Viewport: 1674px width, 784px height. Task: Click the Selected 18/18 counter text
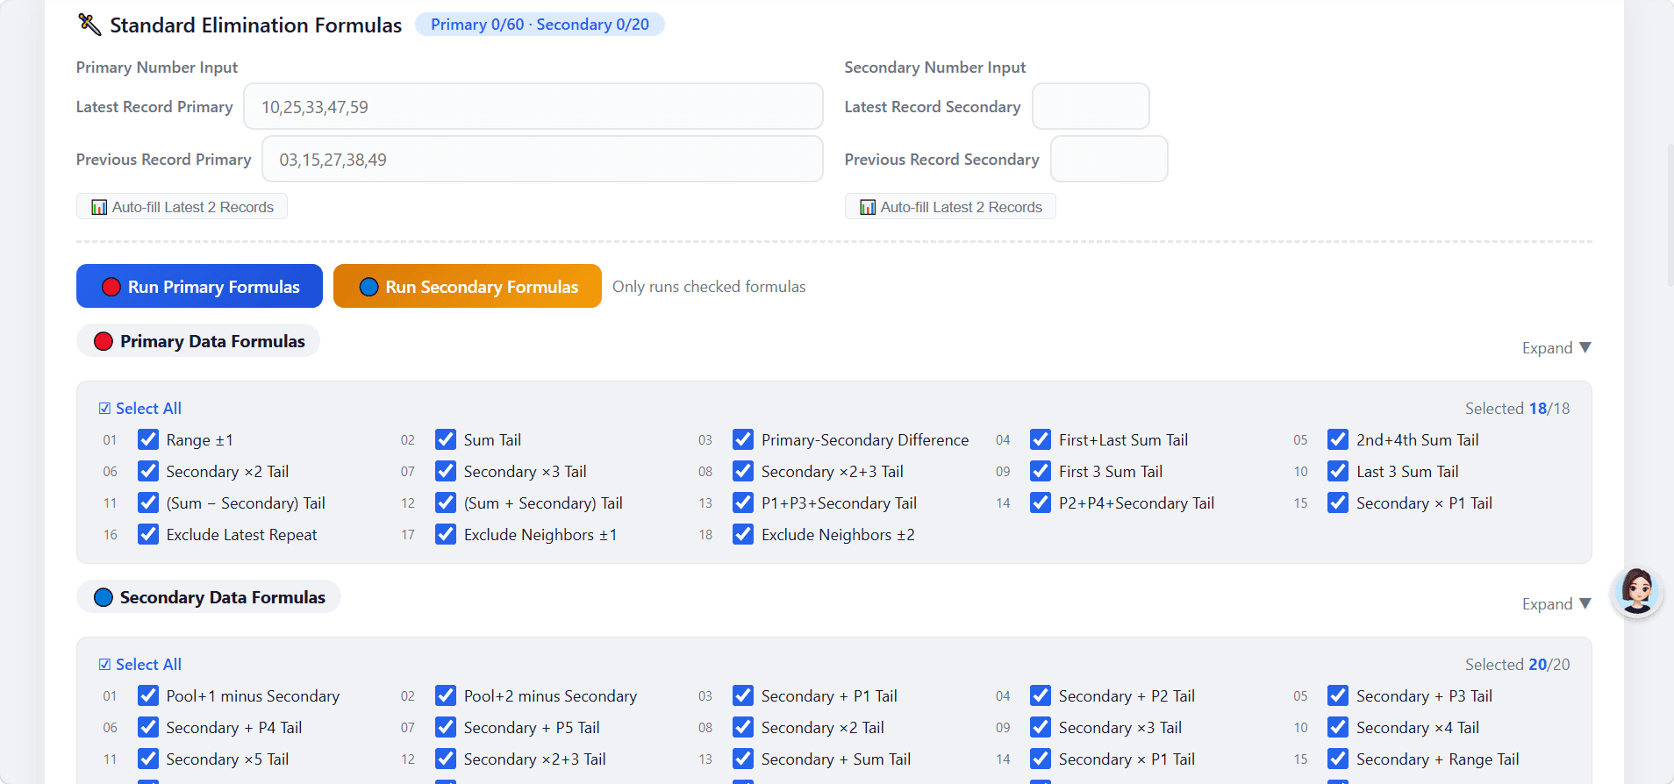click(1517, 409)
